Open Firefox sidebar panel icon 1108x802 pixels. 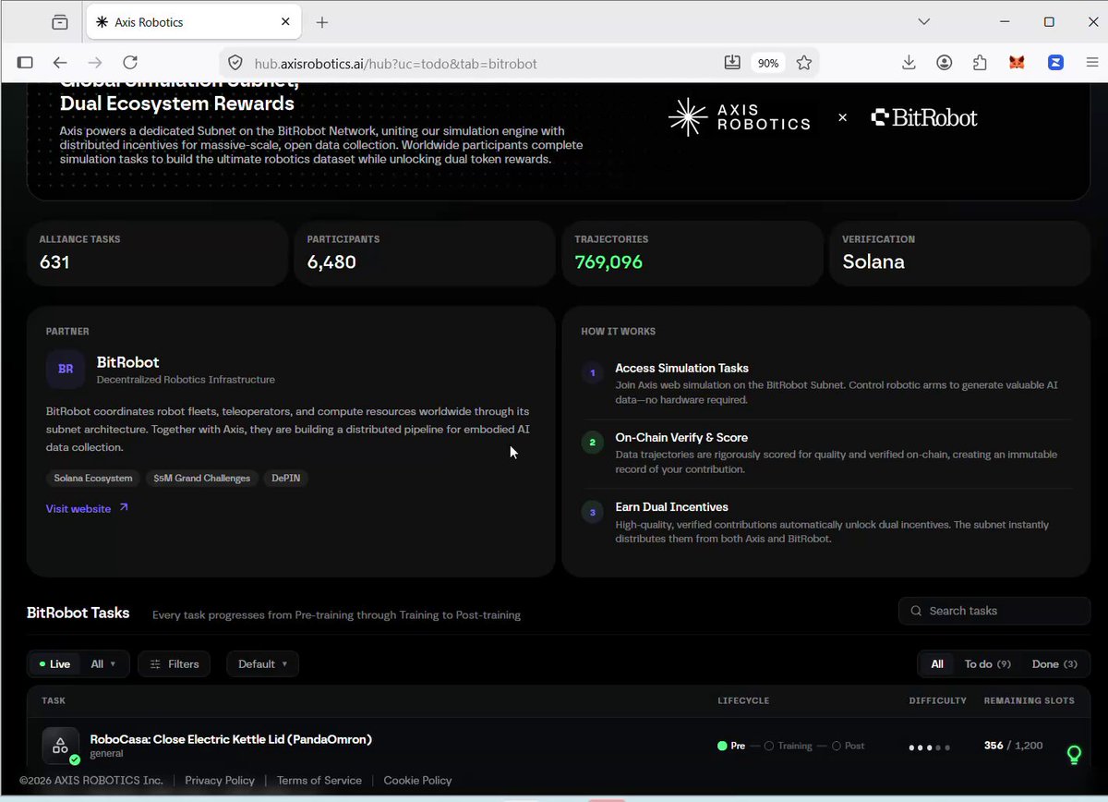(25, 63)
